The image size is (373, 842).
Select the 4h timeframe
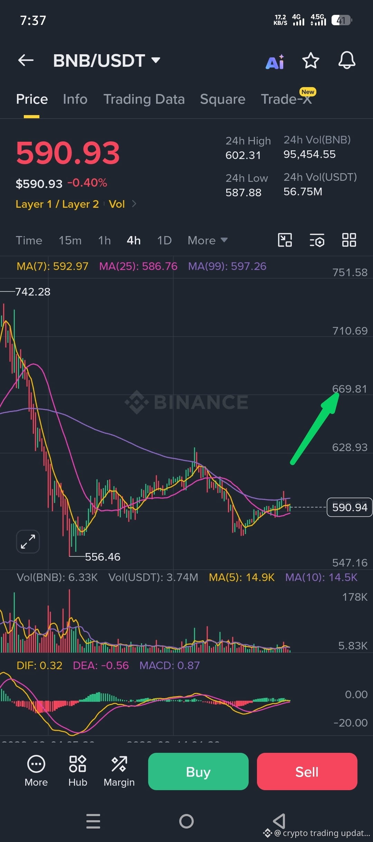pos(134,240)
